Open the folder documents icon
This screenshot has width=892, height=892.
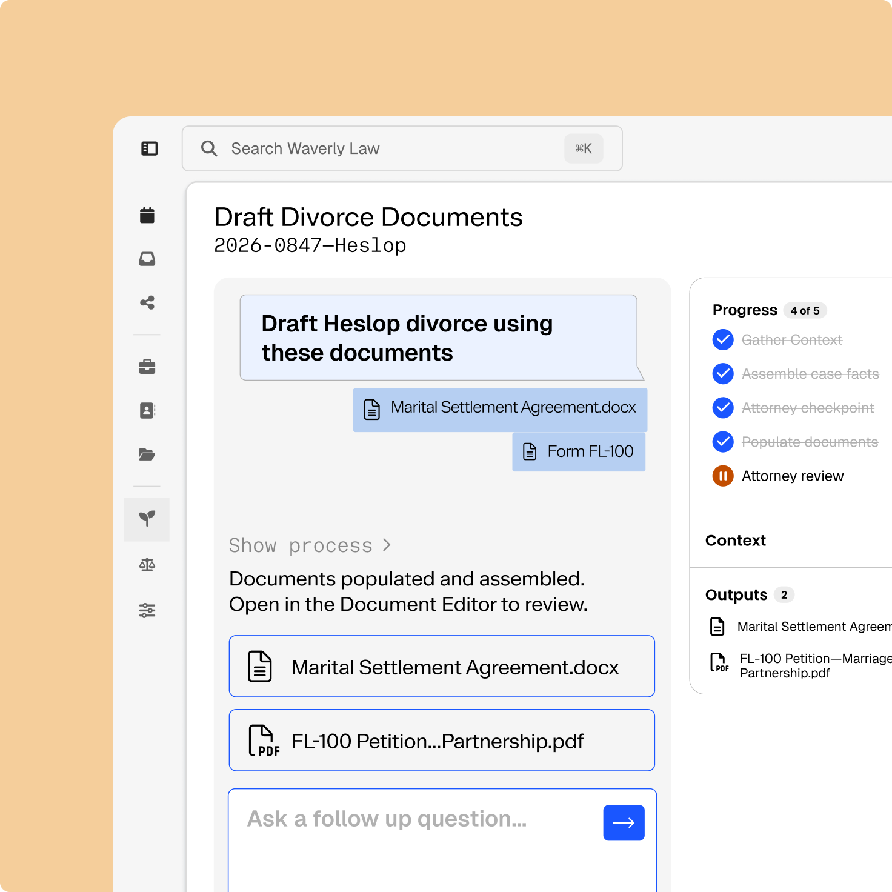pyautogui.click(x=147, y=454)
